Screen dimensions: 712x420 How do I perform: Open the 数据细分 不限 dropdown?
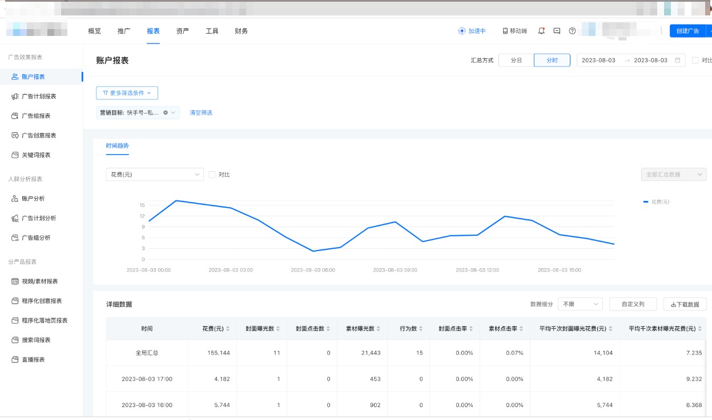pyautogui.click(x=580, y=304)
